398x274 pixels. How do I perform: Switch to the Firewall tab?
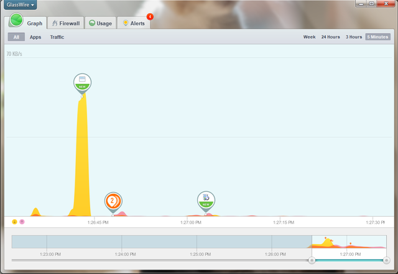coord(66,23)
